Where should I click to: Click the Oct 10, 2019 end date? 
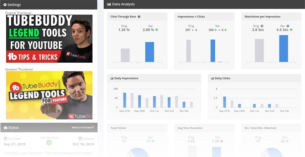pyautogui.click(x=83, y=144)
